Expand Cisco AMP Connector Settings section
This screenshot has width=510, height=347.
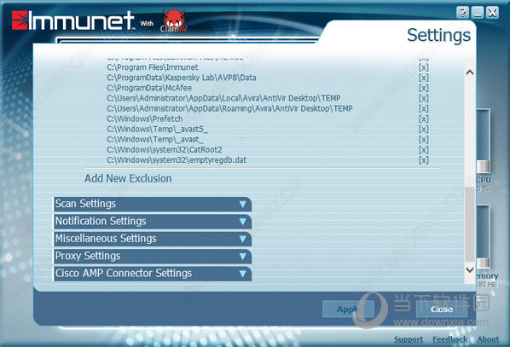[x=152, y=274]
